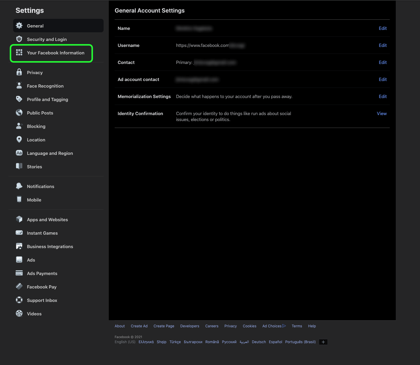
Task: Click the Public Posts globe icon
Action: pyautogui.click(x=19, y=113)
